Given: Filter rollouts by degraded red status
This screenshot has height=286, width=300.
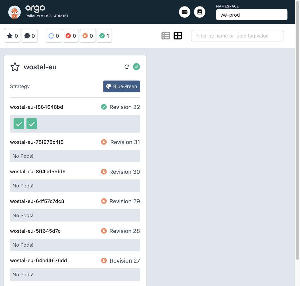Looking at the screenshot, I should pyautogui.click(x=71, y=36).
